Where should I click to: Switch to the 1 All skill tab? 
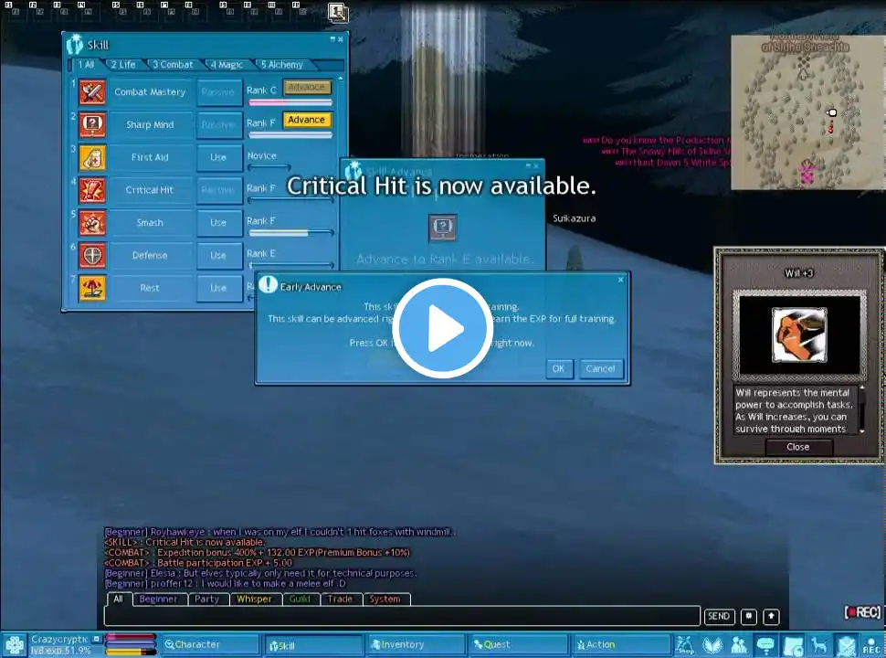[87, 65]
